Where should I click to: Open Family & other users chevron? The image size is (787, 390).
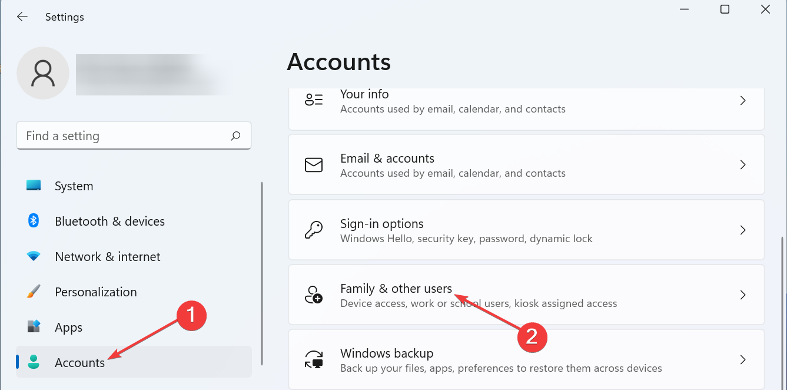(x=743, y=295)
